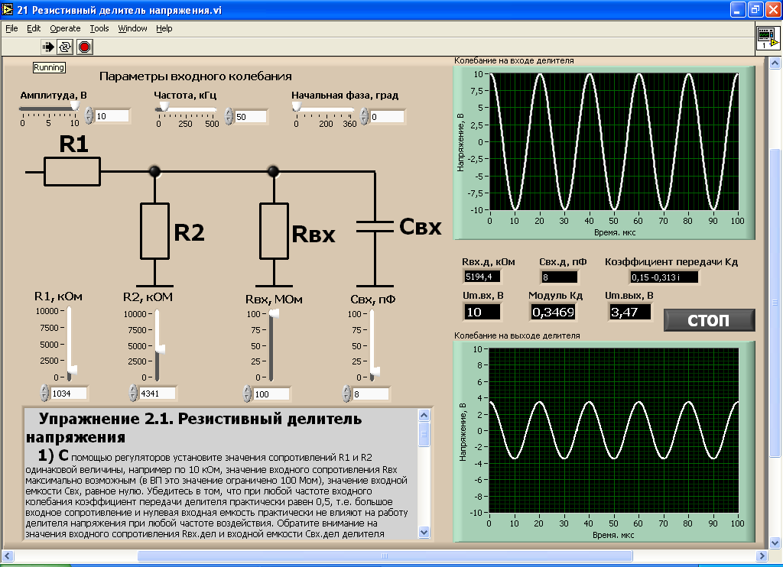The image size is (783, 567).
Task: Click the Модуль Кд value 0,3469
Action: (554, 312)
